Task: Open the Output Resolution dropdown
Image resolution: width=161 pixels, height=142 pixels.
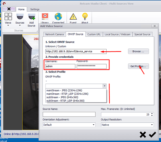Action: coord(127,125)
